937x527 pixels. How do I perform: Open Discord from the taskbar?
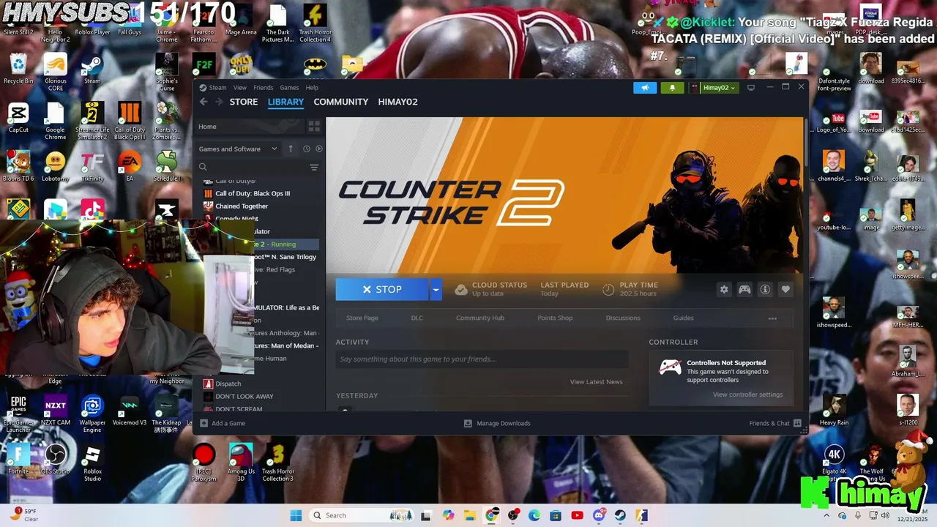pyautogui.click(x=599, y=515)
